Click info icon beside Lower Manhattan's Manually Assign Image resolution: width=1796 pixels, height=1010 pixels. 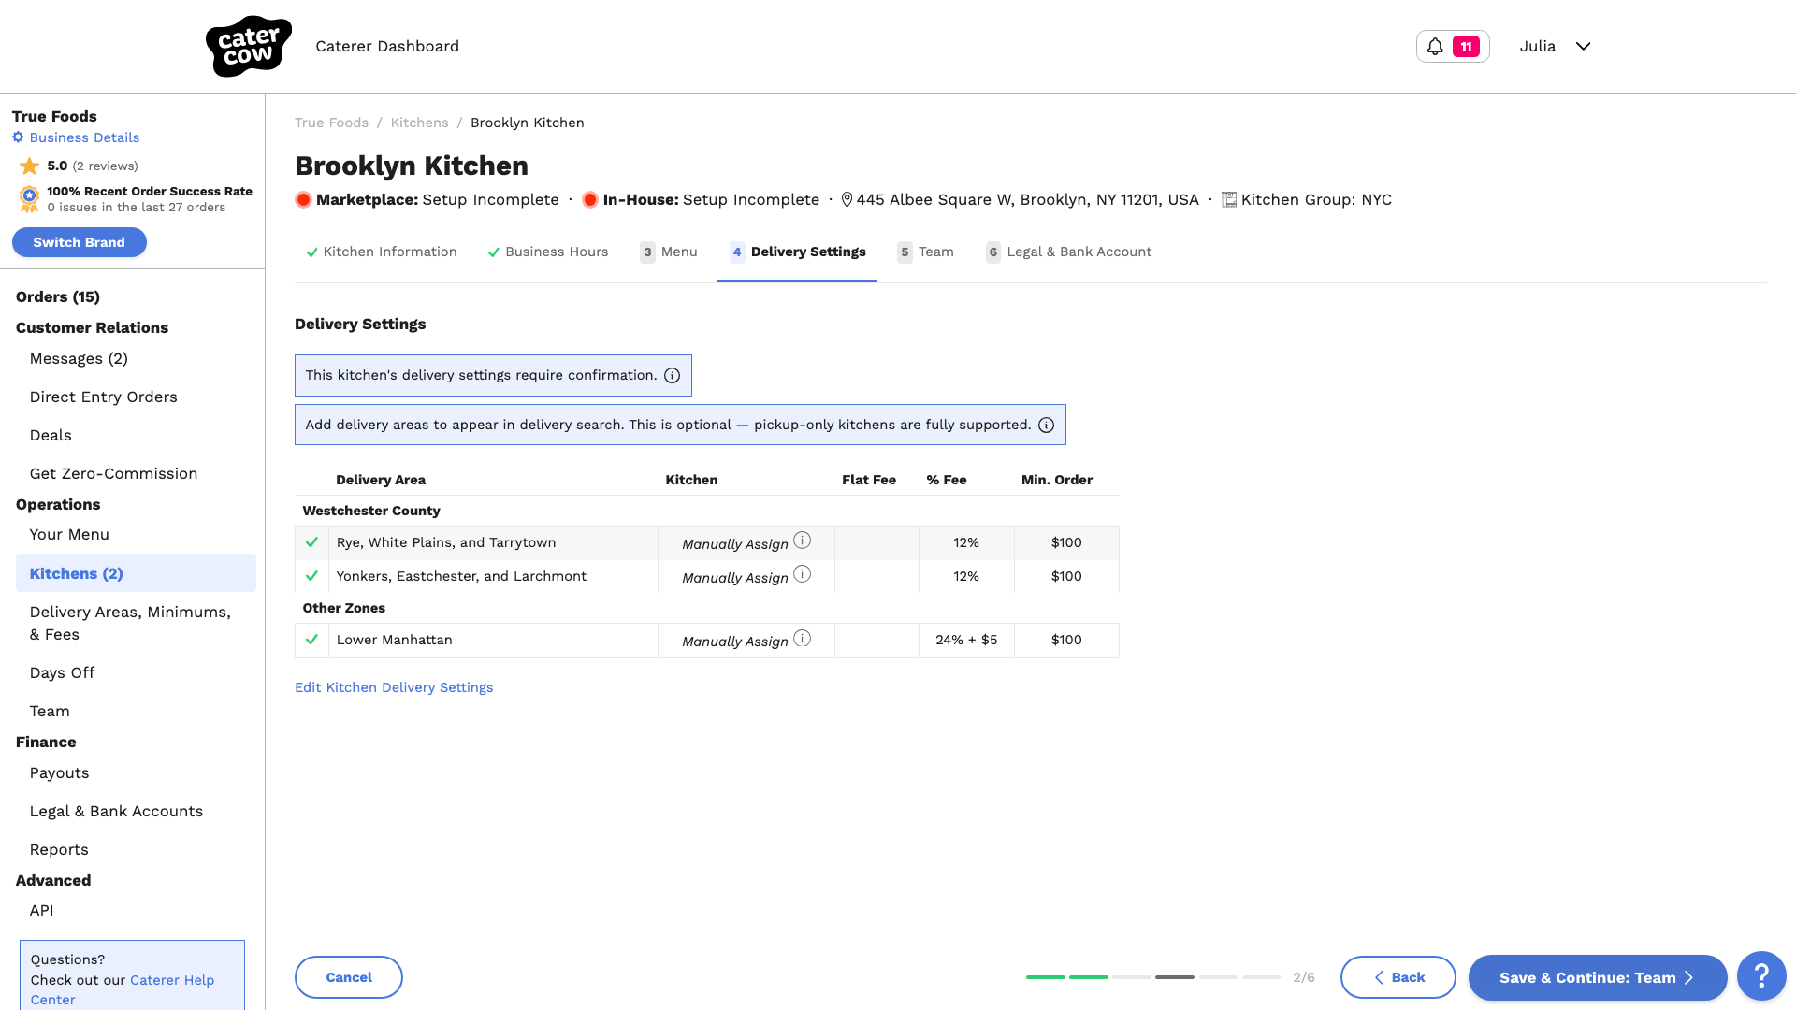tap(803, 638)
